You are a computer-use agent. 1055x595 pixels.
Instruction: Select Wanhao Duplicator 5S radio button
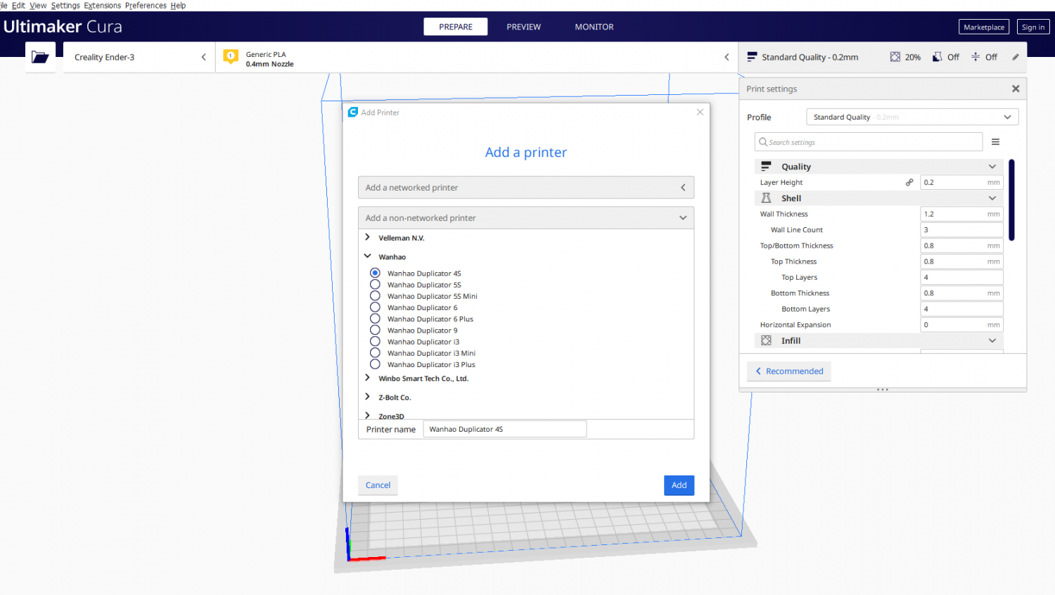click(x=375, y=284)
